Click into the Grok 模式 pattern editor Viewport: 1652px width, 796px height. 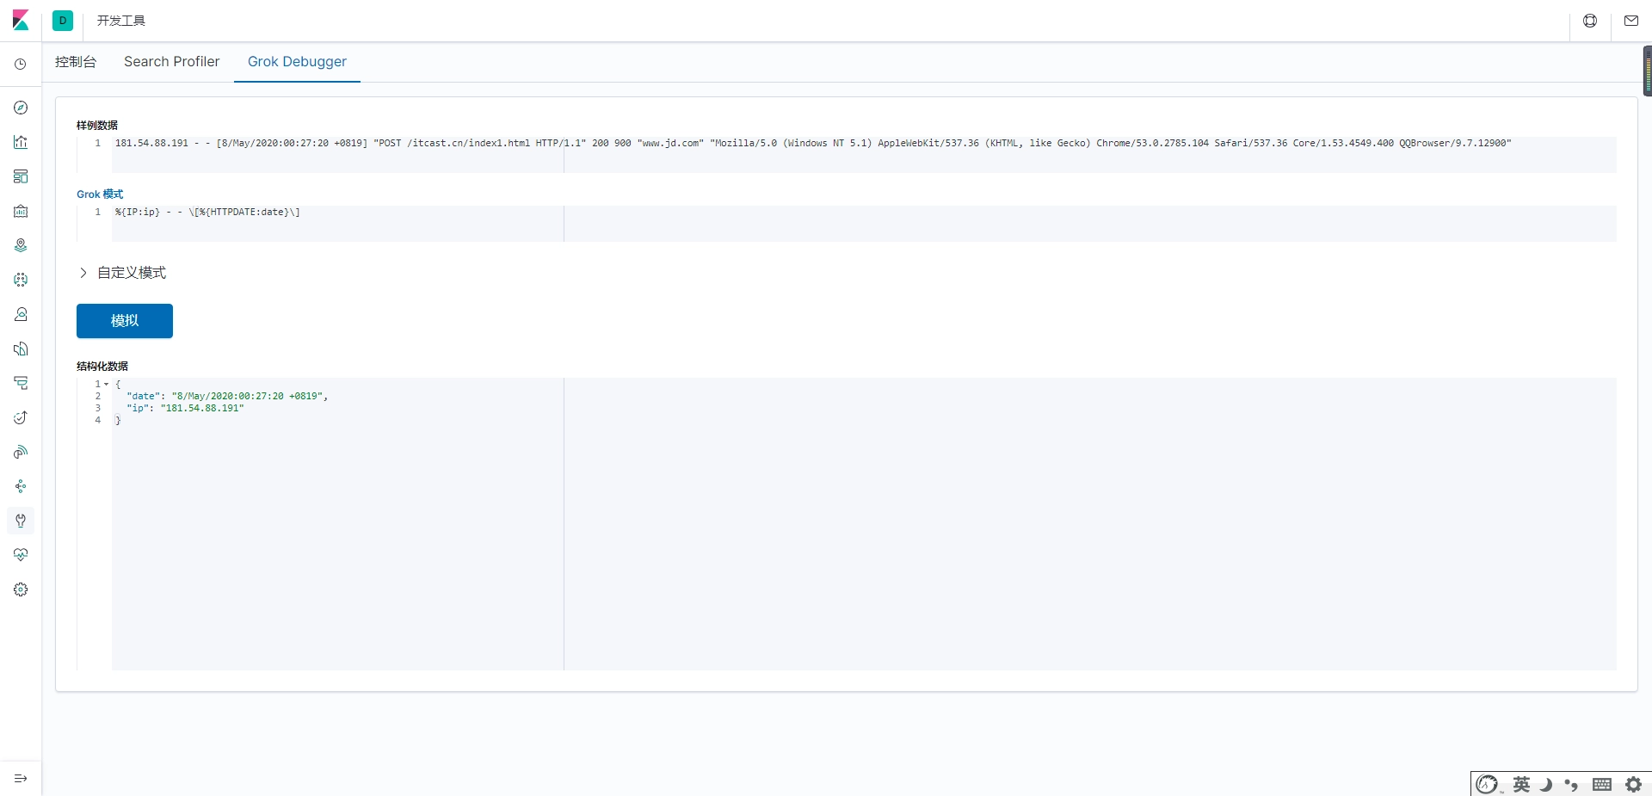tap(864, 224)
